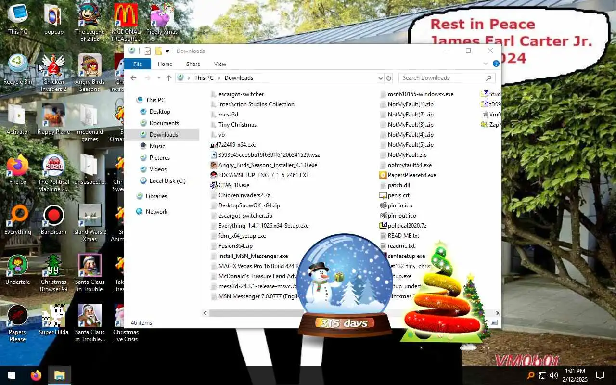The width and height of the screenshot is (616, 385).
Task: Go back with the Explorer back arrow
Action: [x=133, y=78]
